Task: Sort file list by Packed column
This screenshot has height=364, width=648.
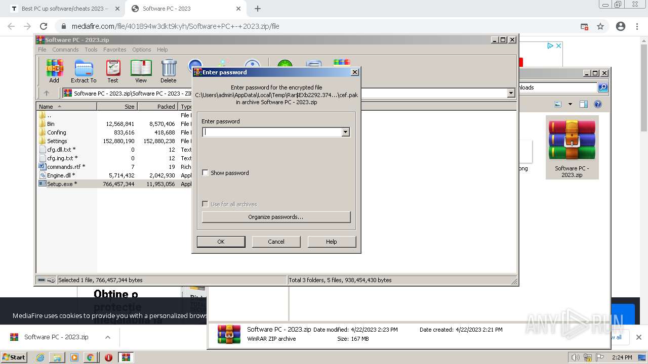Action: pos(157,107)
